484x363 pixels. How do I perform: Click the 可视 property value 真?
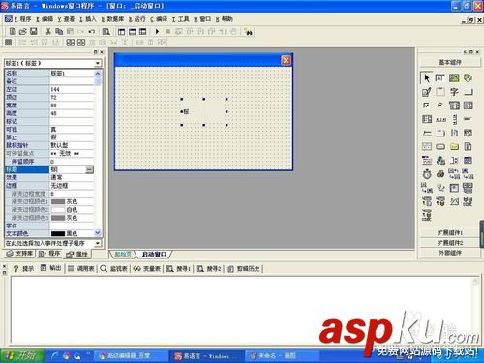coord(72,130)
